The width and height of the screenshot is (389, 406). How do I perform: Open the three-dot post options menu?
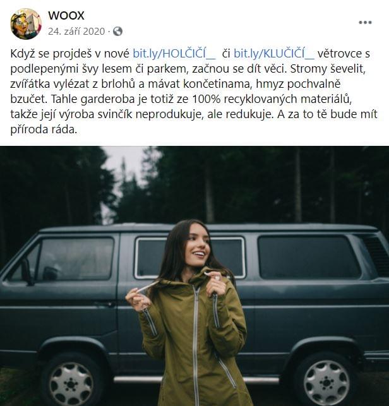tap(365, 23)
